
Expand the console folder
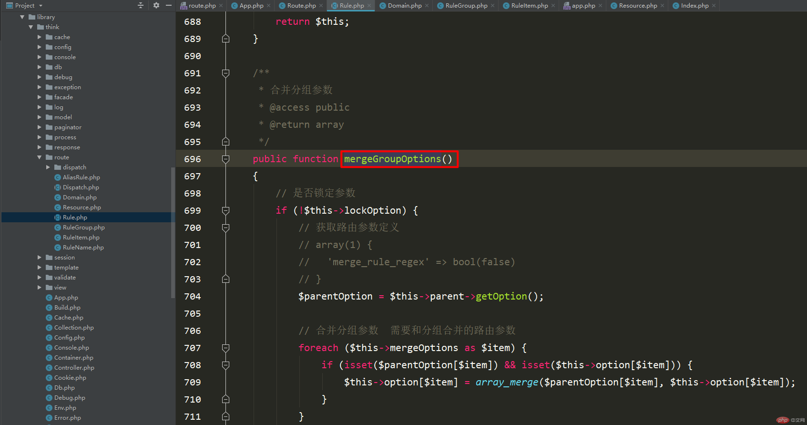pos(40,57)
